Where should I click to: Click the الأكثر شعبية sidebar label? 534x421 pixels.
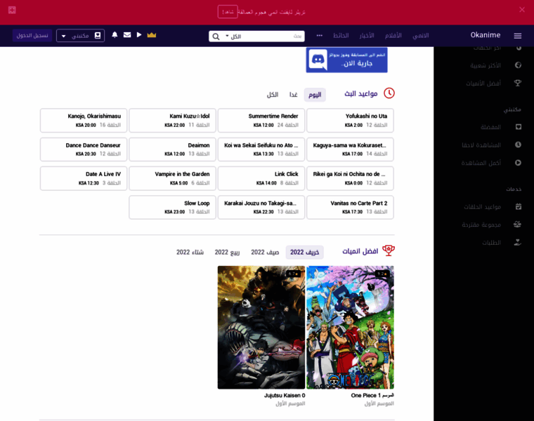486,65
